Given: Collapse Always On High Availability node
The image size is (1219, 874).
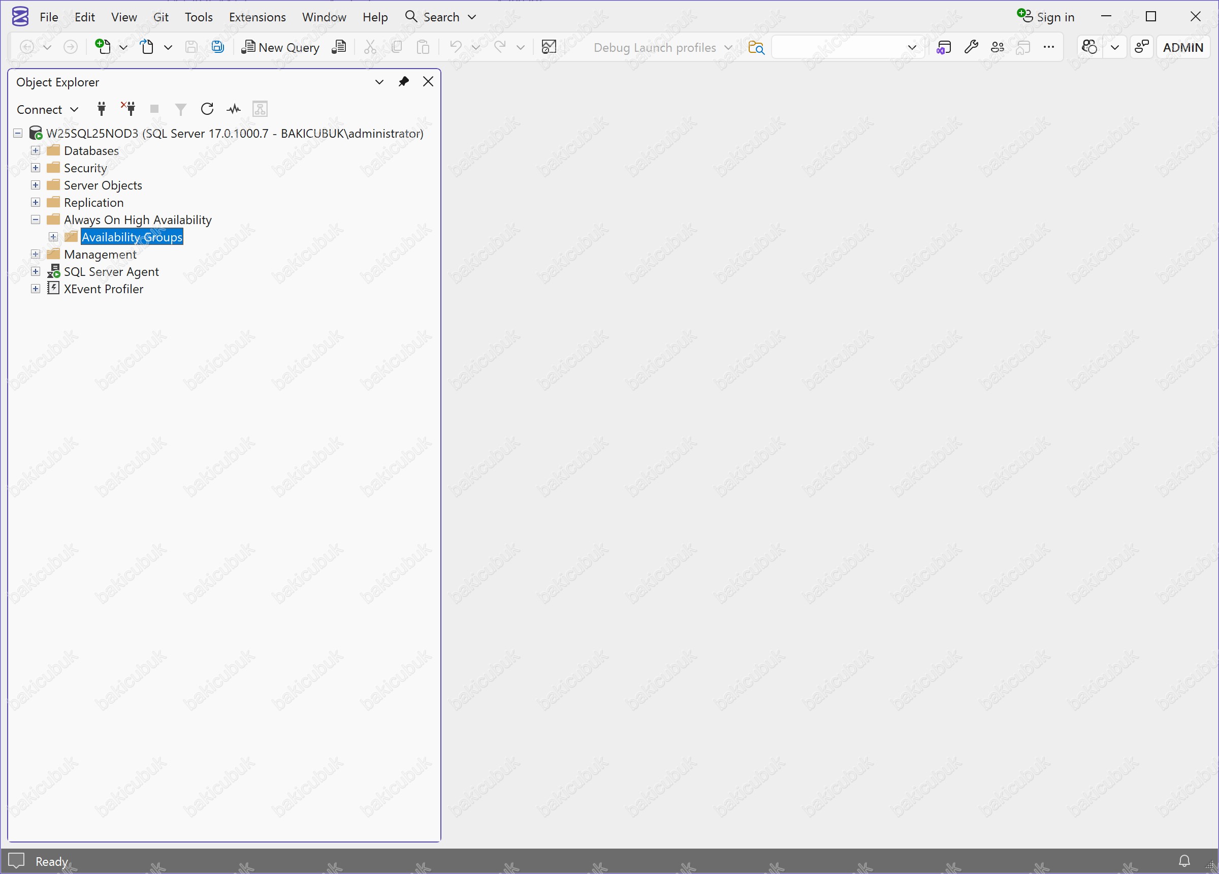Looking at the screenshot, I should click(x=36, y=220).
